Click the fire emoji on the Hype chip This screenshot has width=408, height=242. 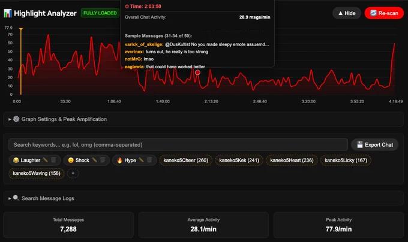[x=119, y=160]
